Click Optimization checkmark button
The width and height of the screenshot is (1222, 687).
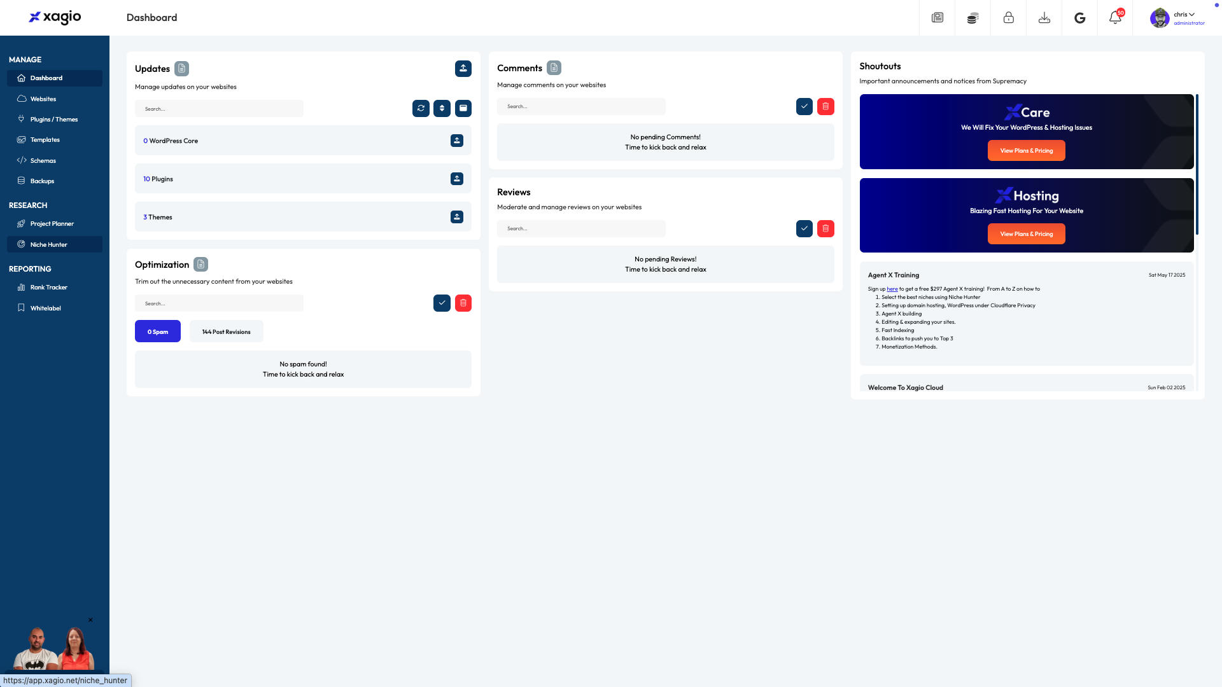442,303
